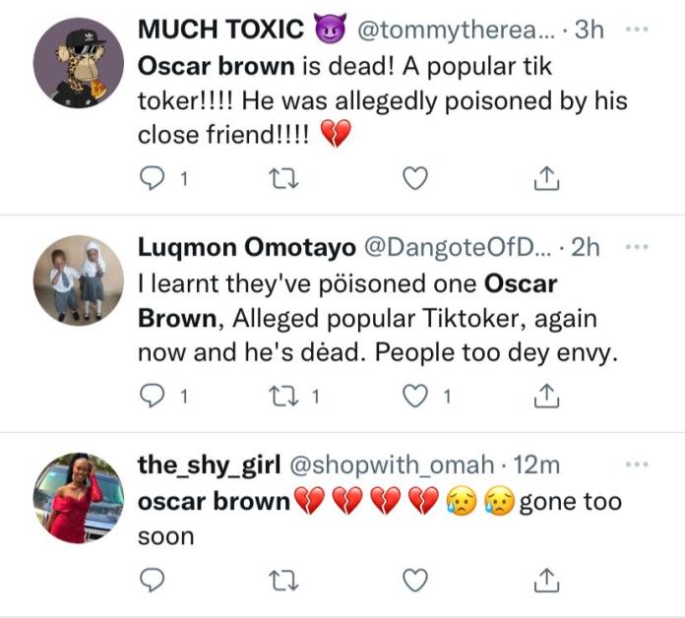Open MUCH TOXIC's profile picture
The image size is (685, 618).
point(79,63)
